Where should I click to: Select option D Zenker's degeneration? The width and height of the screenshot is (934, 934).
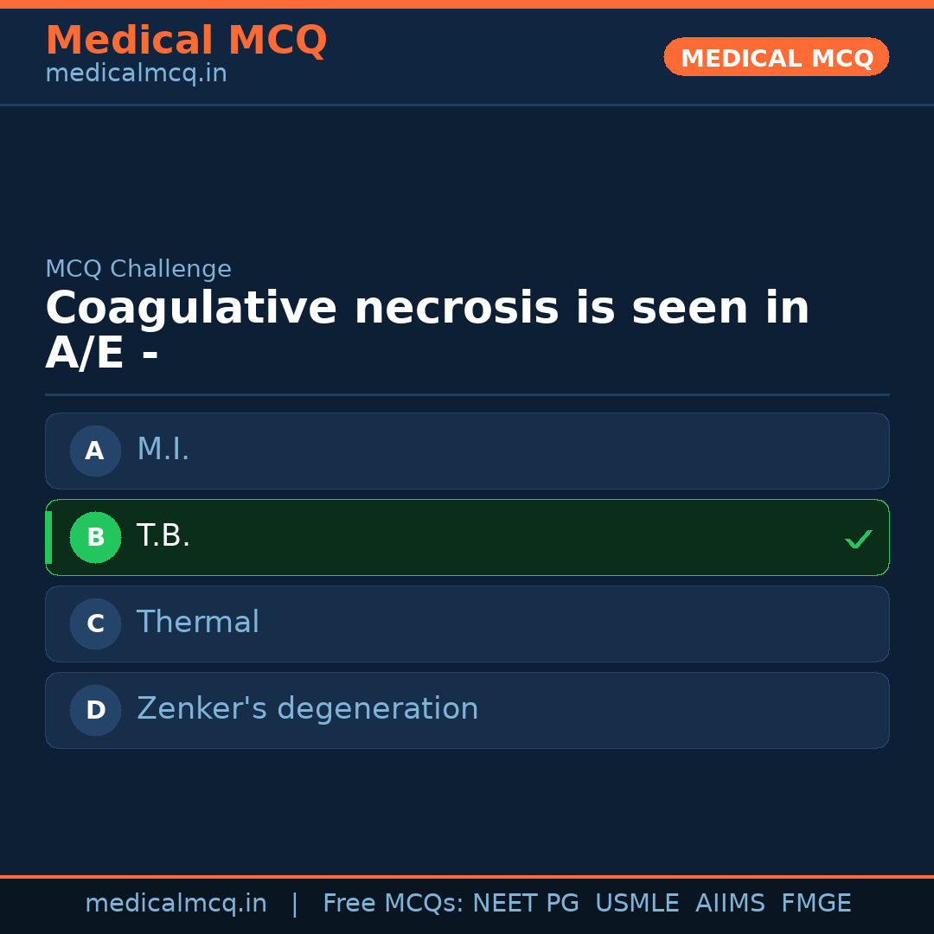point(467,710)
